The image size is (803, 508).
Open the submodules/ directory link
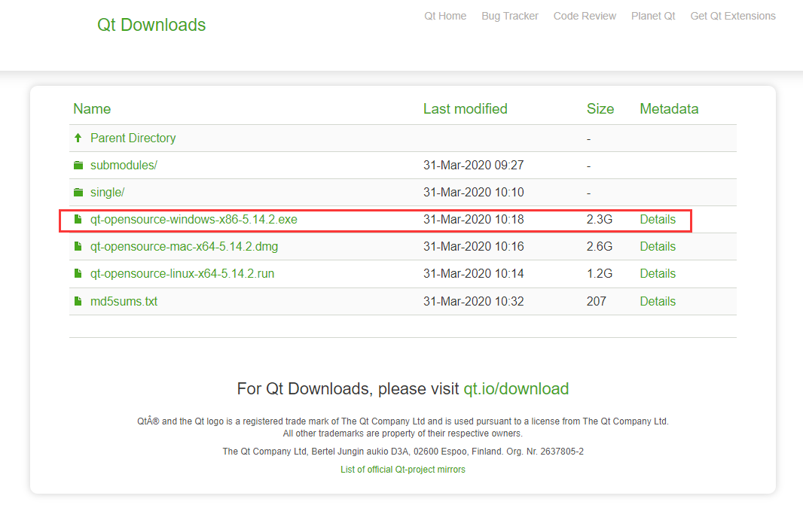tap(124, 166)
